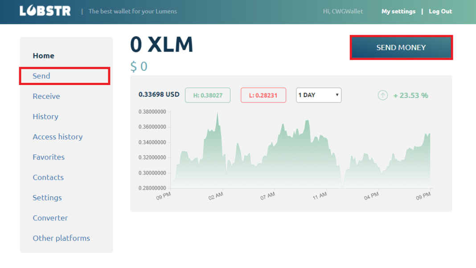Click the 07 AM chart axis label

pyautogui.click(x=267, y=196)
